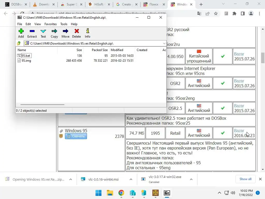Click the Copy toolbar icon in 7-Zip
The height and width of the screenshot is (199, 265).
(54, 33)
